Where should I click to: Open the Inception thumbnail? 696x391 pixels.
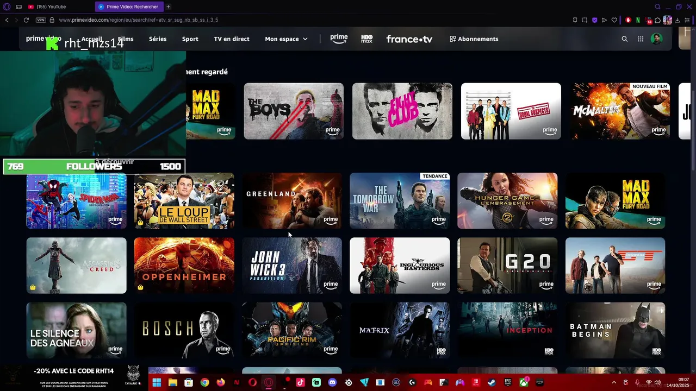point(507,330)
